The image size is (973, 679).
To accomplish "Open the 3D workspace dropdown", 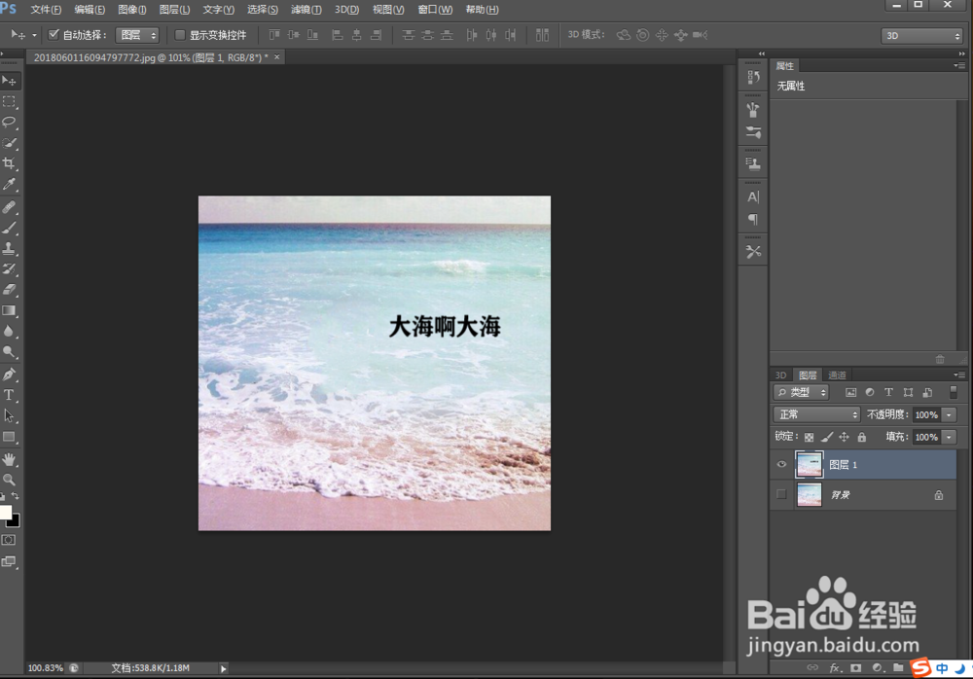I will (x=921, y=35).
